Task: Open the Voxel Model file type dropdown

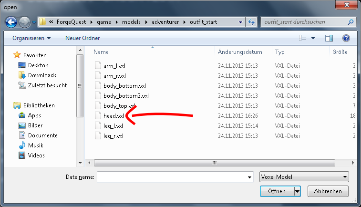Action: [304, 177]
